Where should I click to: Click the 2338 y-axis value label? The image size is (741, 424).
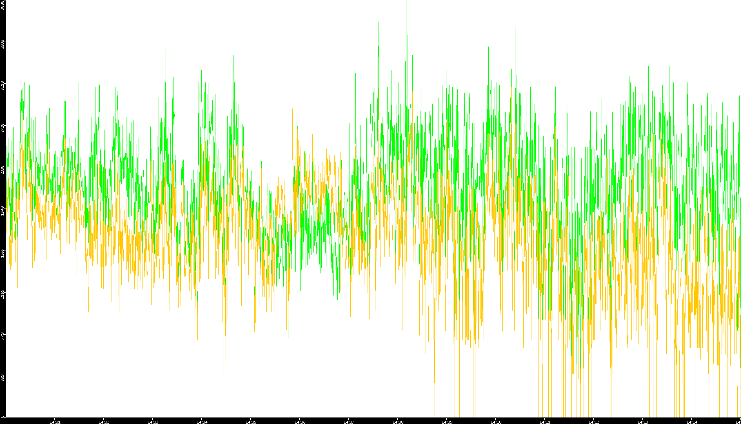click(x=2, y=169)
